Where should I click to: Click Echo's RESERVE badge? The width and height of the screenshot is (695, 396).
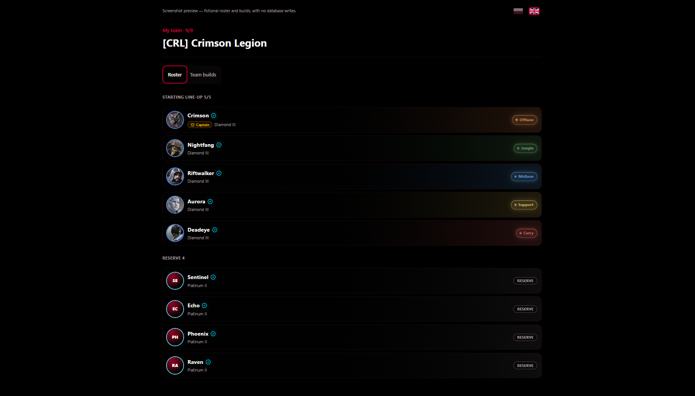[525, 309]
